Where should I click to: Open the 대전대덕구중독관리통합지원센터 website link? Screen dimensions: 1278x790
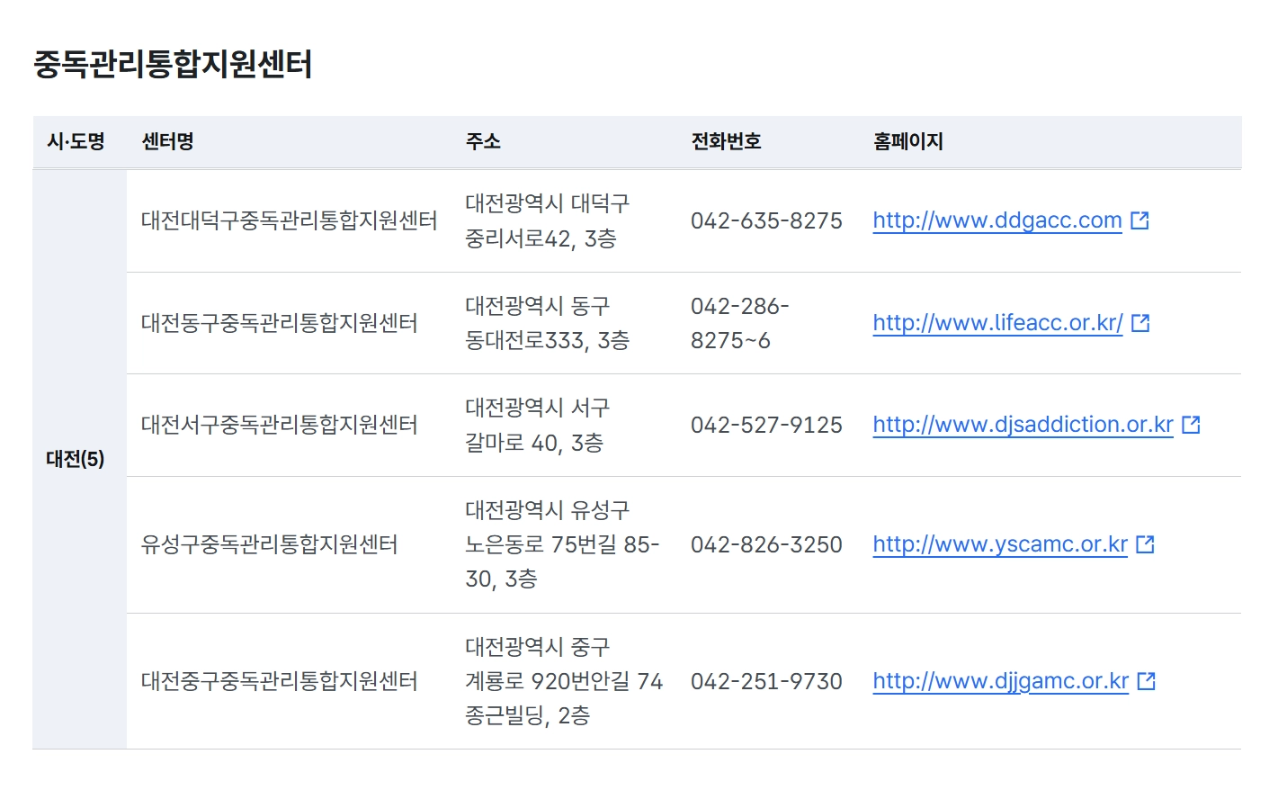pyautogui.click(x=996, y=220)
